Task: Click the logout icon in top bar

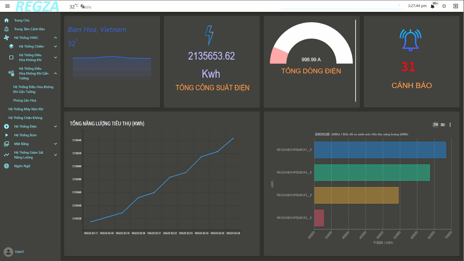Action: point(456,6)
